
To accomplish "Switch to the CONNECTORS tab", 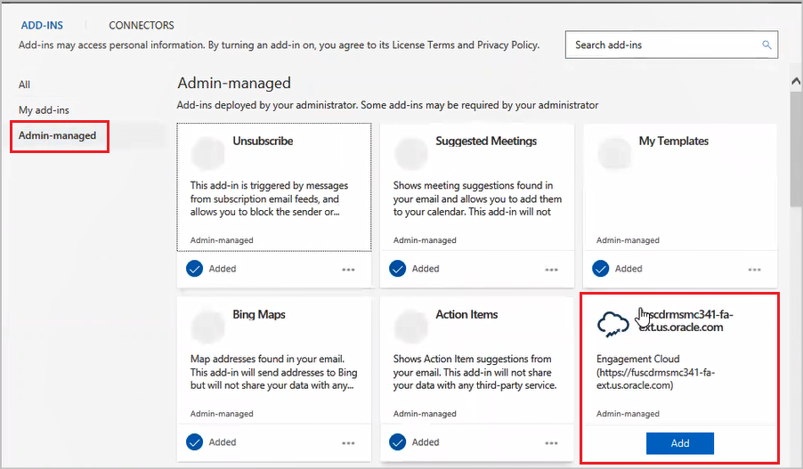I will [142, 25].
